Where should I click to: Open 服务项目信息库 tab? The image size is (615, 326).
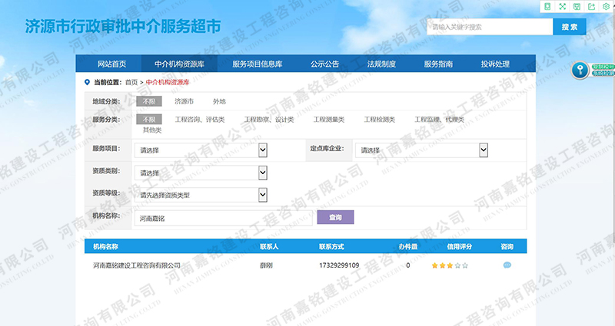pyautogui.click(x=258, y=64)
